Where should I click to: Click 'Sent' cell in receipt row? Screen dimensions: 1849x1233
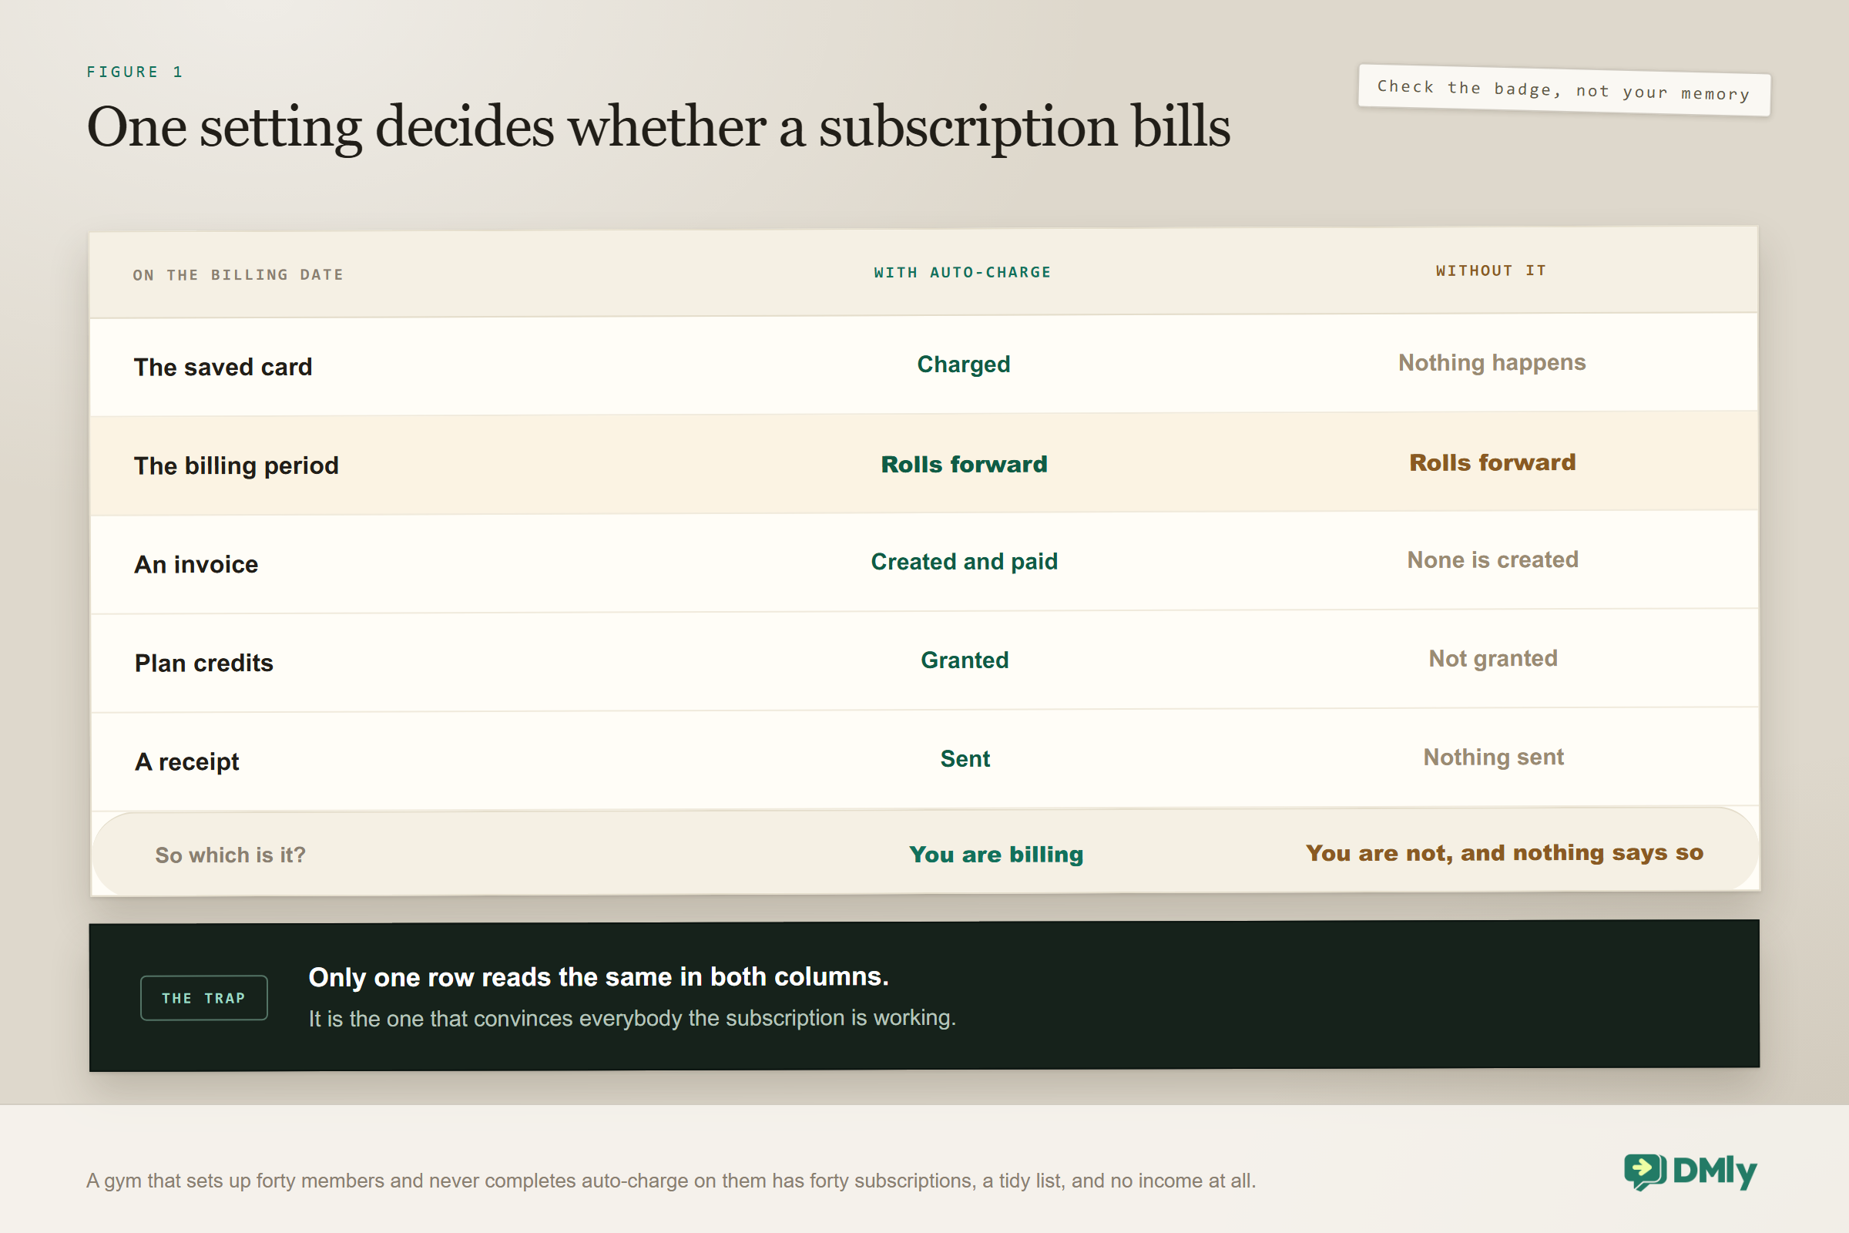point(965,759)
